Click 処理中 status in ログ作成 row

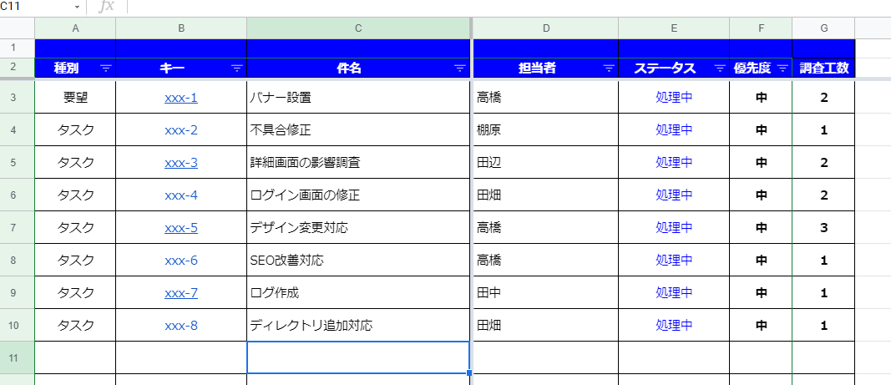(674, 293)
